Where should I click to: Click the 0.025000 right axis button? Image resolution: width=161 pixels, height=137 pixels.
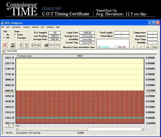click(x=151, y=91)
